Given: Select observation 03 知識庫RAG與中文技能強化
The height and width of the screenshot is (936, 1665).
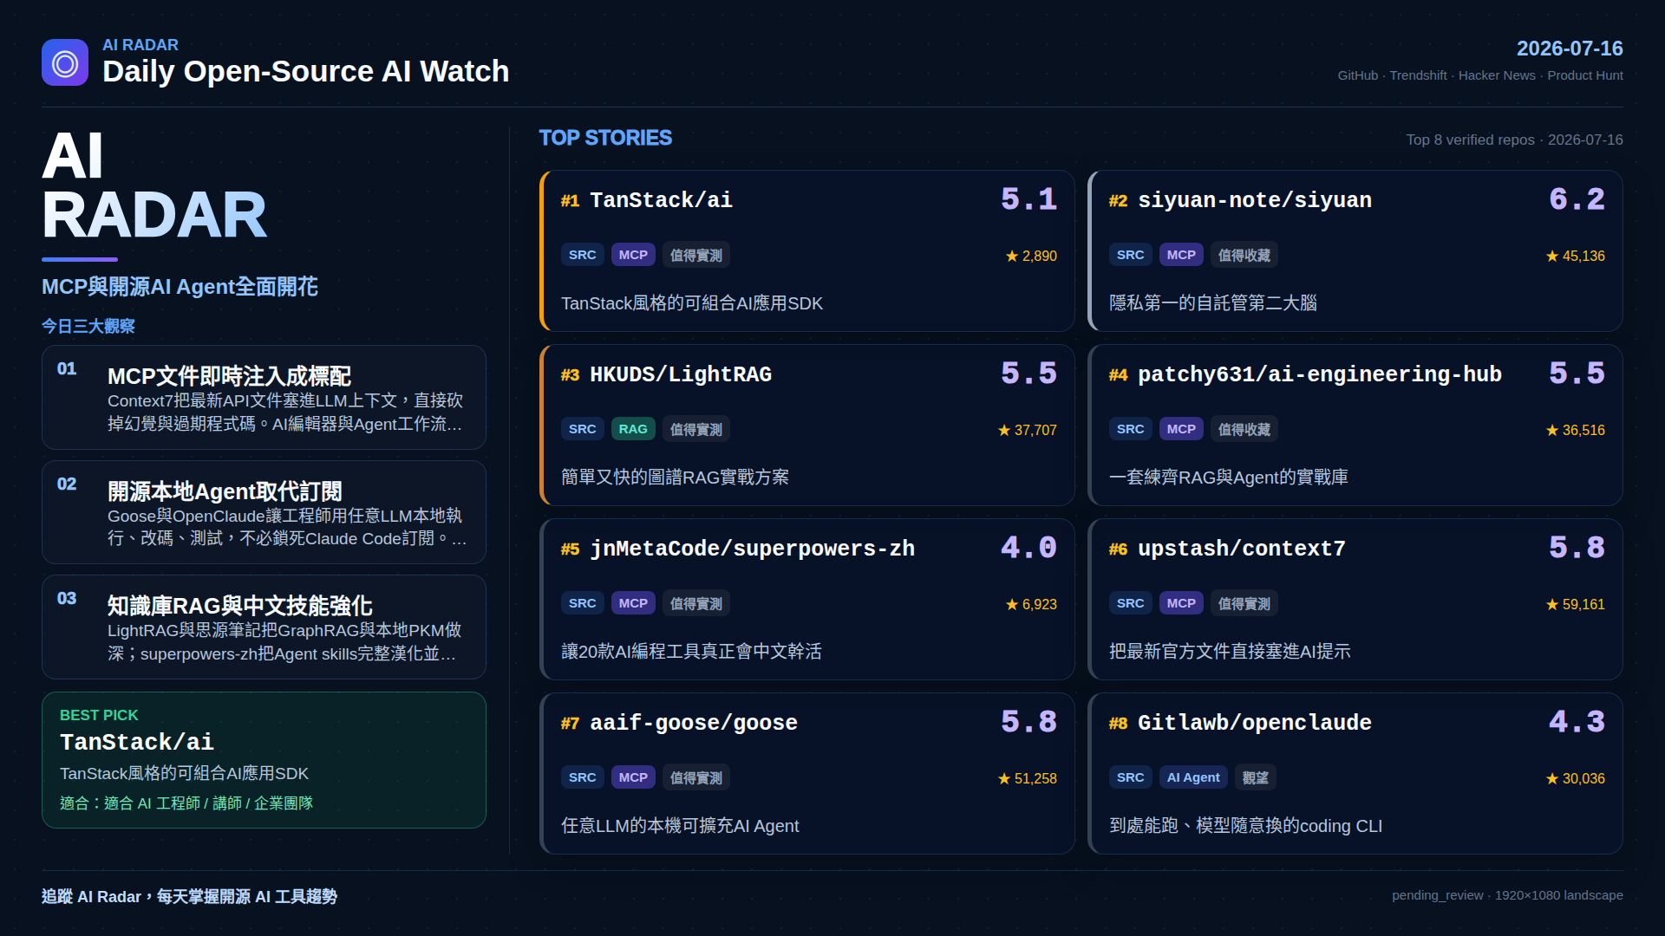Looking at the screenshot, I should click(x=264, y=627).
